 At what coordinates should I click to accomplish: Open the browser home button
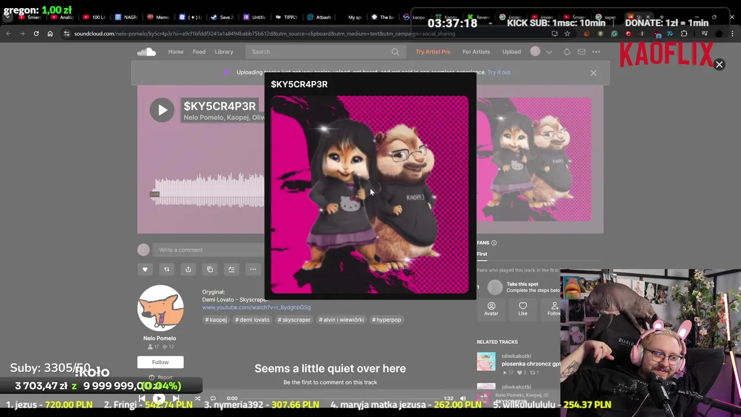(50, 34)
